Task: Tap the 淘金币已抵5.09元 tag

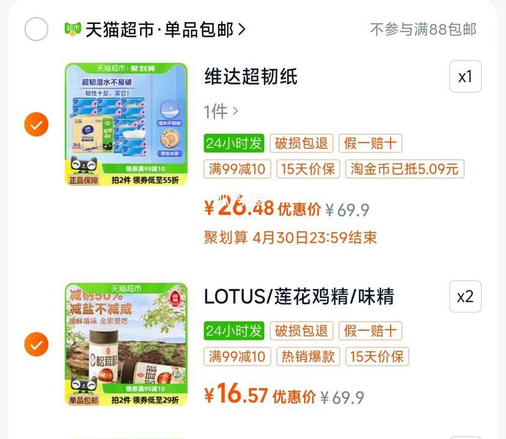Action: pos(405,169)
